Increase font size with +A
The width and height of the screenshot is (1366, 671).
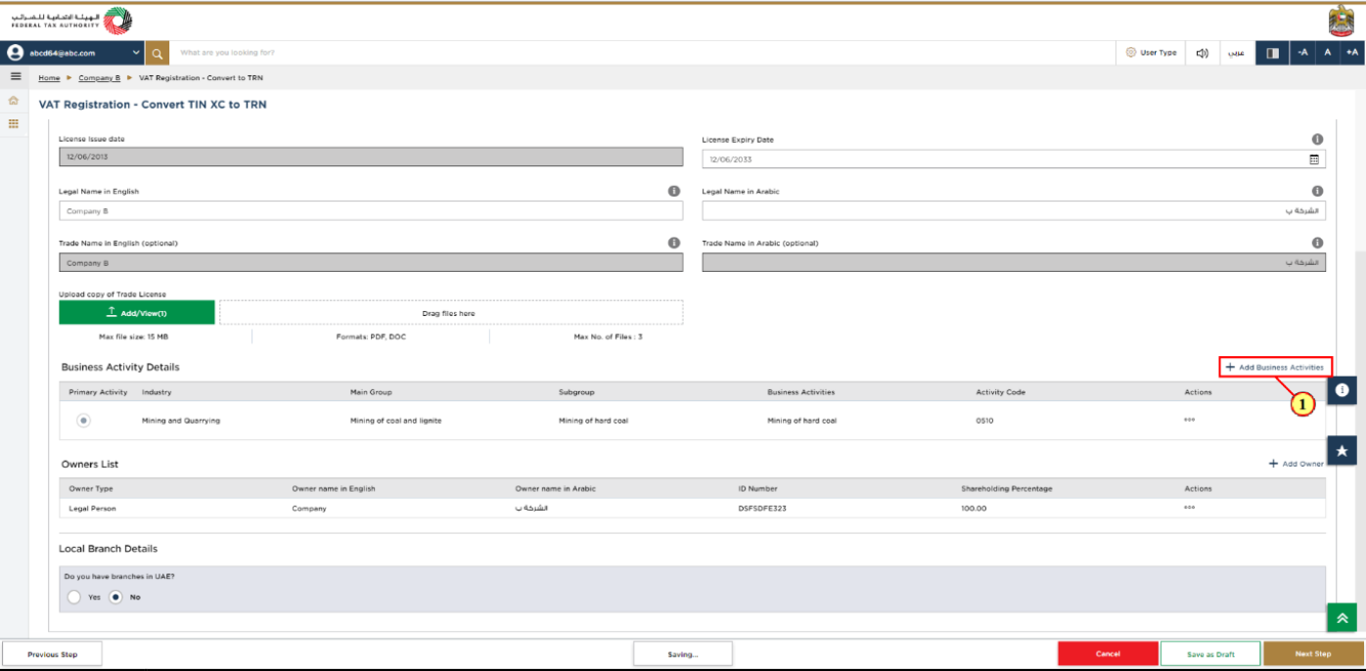1351,53
